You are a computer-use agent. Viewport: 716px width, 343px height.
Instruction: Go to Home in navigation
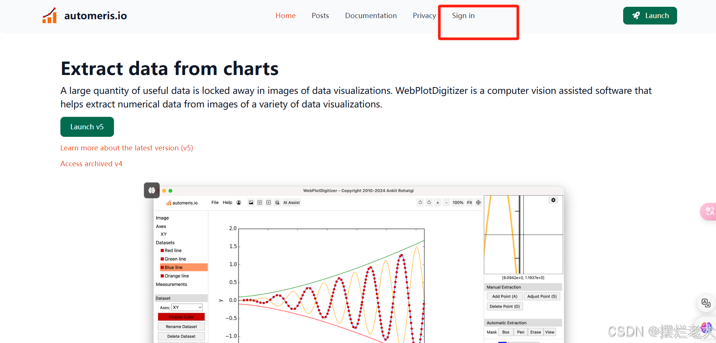coord(285,15)
